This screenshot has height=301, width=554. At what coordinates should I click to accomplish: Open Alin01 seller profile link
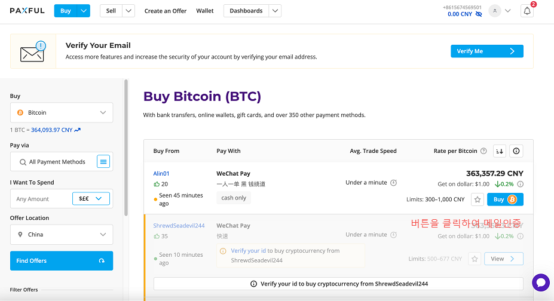pyautogui.click(x=161, y=173)
